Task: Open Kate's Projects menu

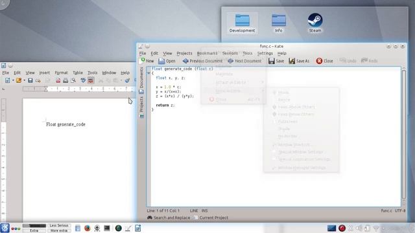Action: [x=184, y=53]
